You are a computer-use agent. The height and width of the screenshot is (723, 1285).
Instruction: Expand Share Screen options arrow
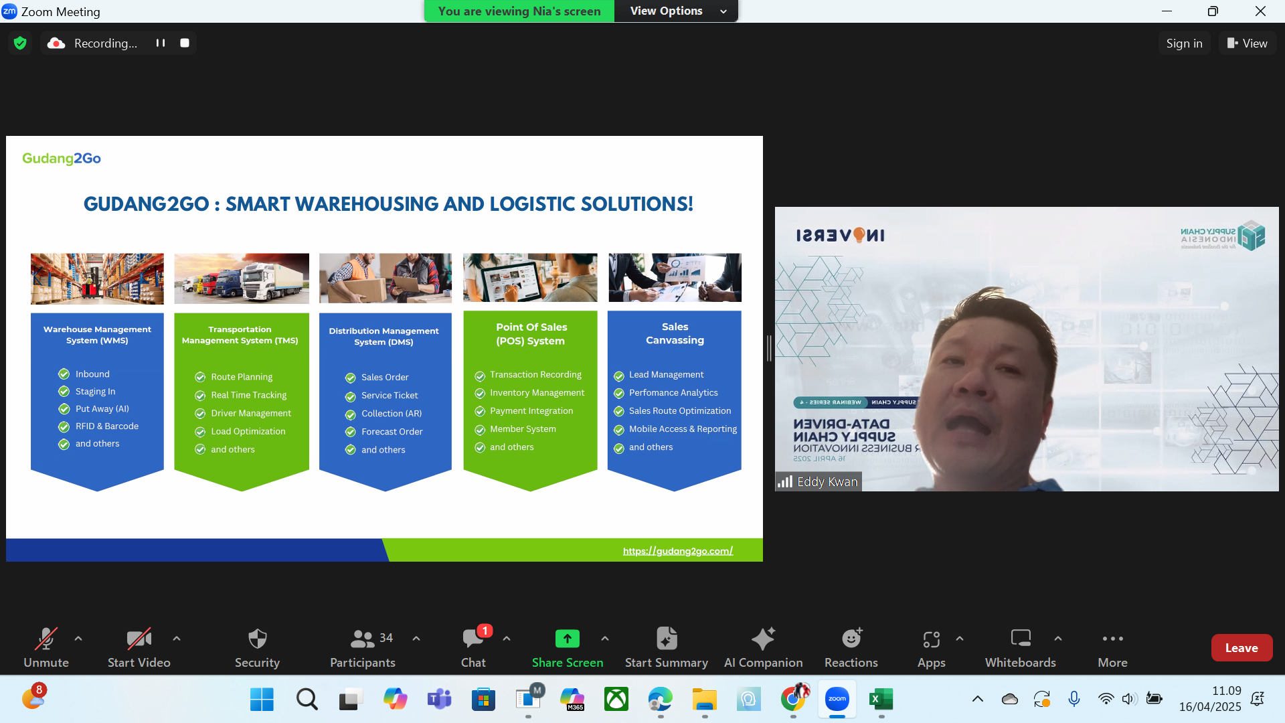(605, 639)
